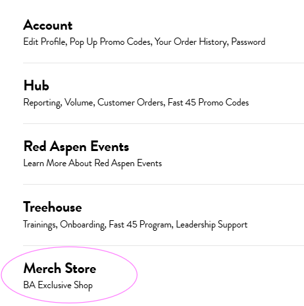The width and height of the screenshot is (304, 306).
Task: Open the circled Merch Store heading
Action: 60,268
